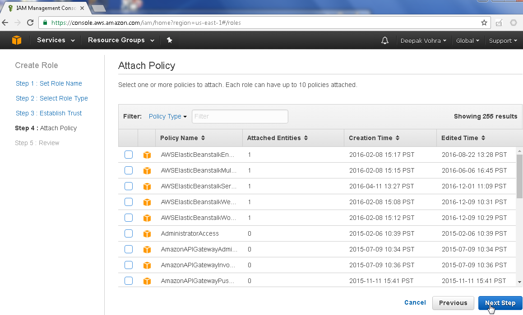Go to Step 2 : Select Role Type
The width and height of the screenshot is (523, 315).
pos(51,98)
